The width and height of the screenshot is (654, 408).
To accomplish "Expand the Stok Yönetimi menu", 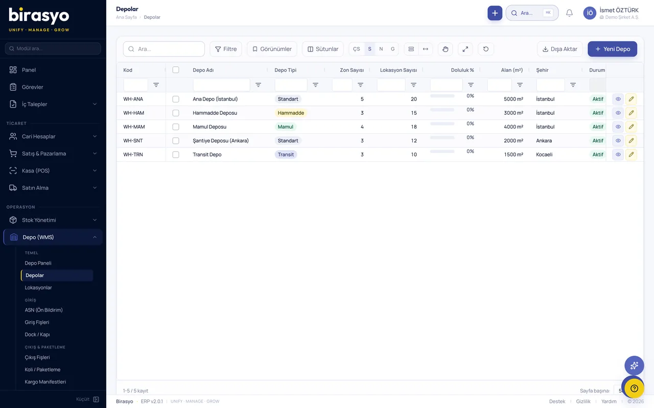I will [x=53, y=220].
